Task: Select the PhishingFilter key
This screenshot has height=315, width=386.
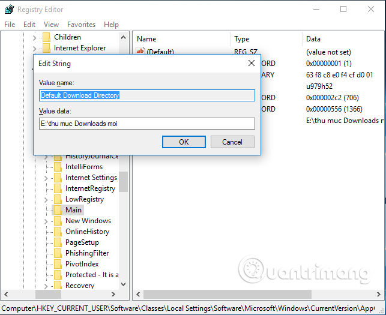Action: pos(87,253)
